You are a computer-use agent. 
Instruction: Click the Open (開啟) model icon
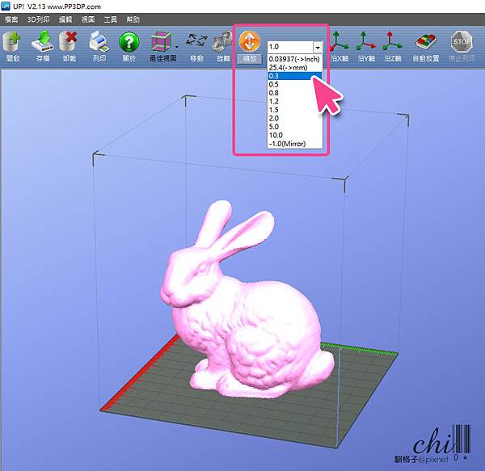12,42
